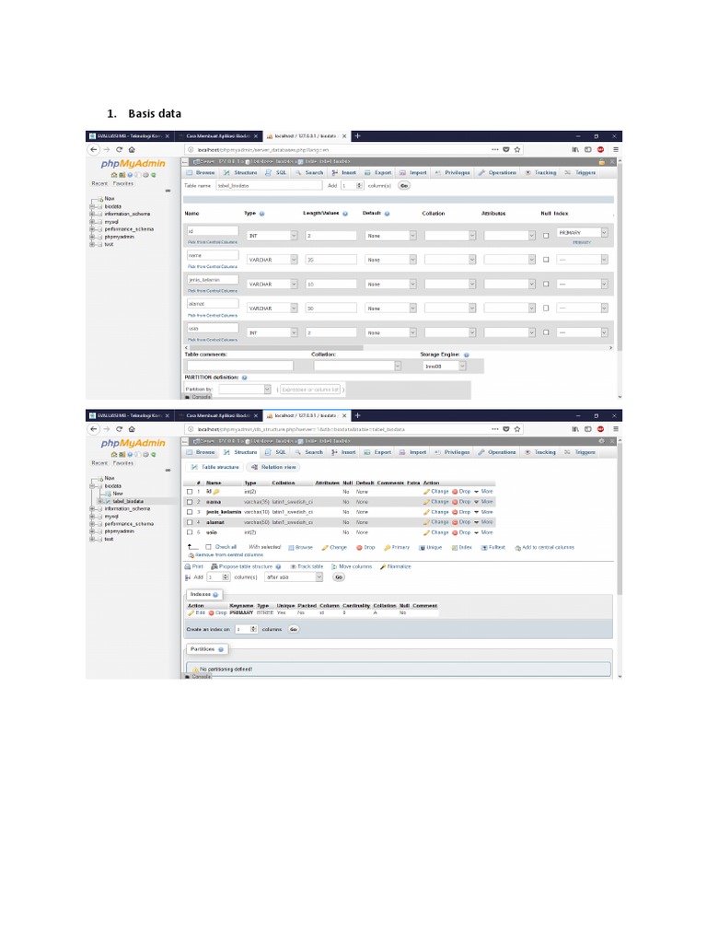Click Default help icon in top screenshot
The image size is (707, 943).
click(387, 214)
